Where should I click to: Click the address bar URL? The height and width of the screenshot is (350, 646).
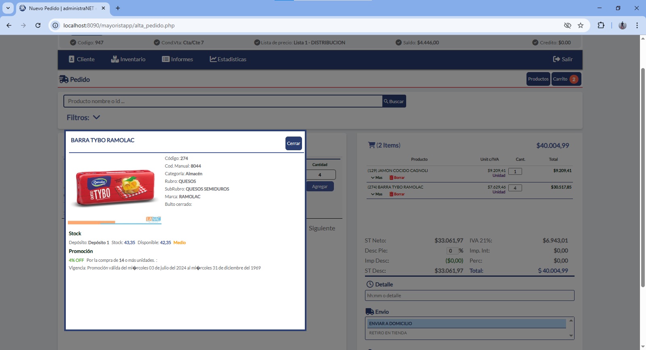pyautogui.click(x=119, y=25)
